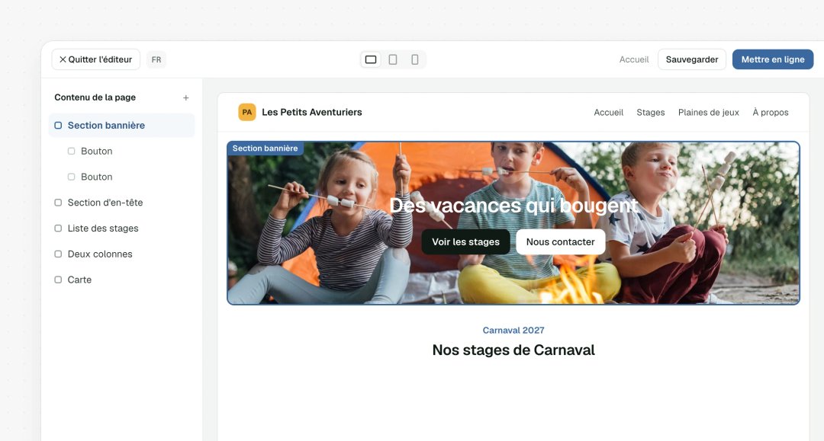Click the banner title Des vacances qui bougent
824x441 pixels.
click(513, 206)
